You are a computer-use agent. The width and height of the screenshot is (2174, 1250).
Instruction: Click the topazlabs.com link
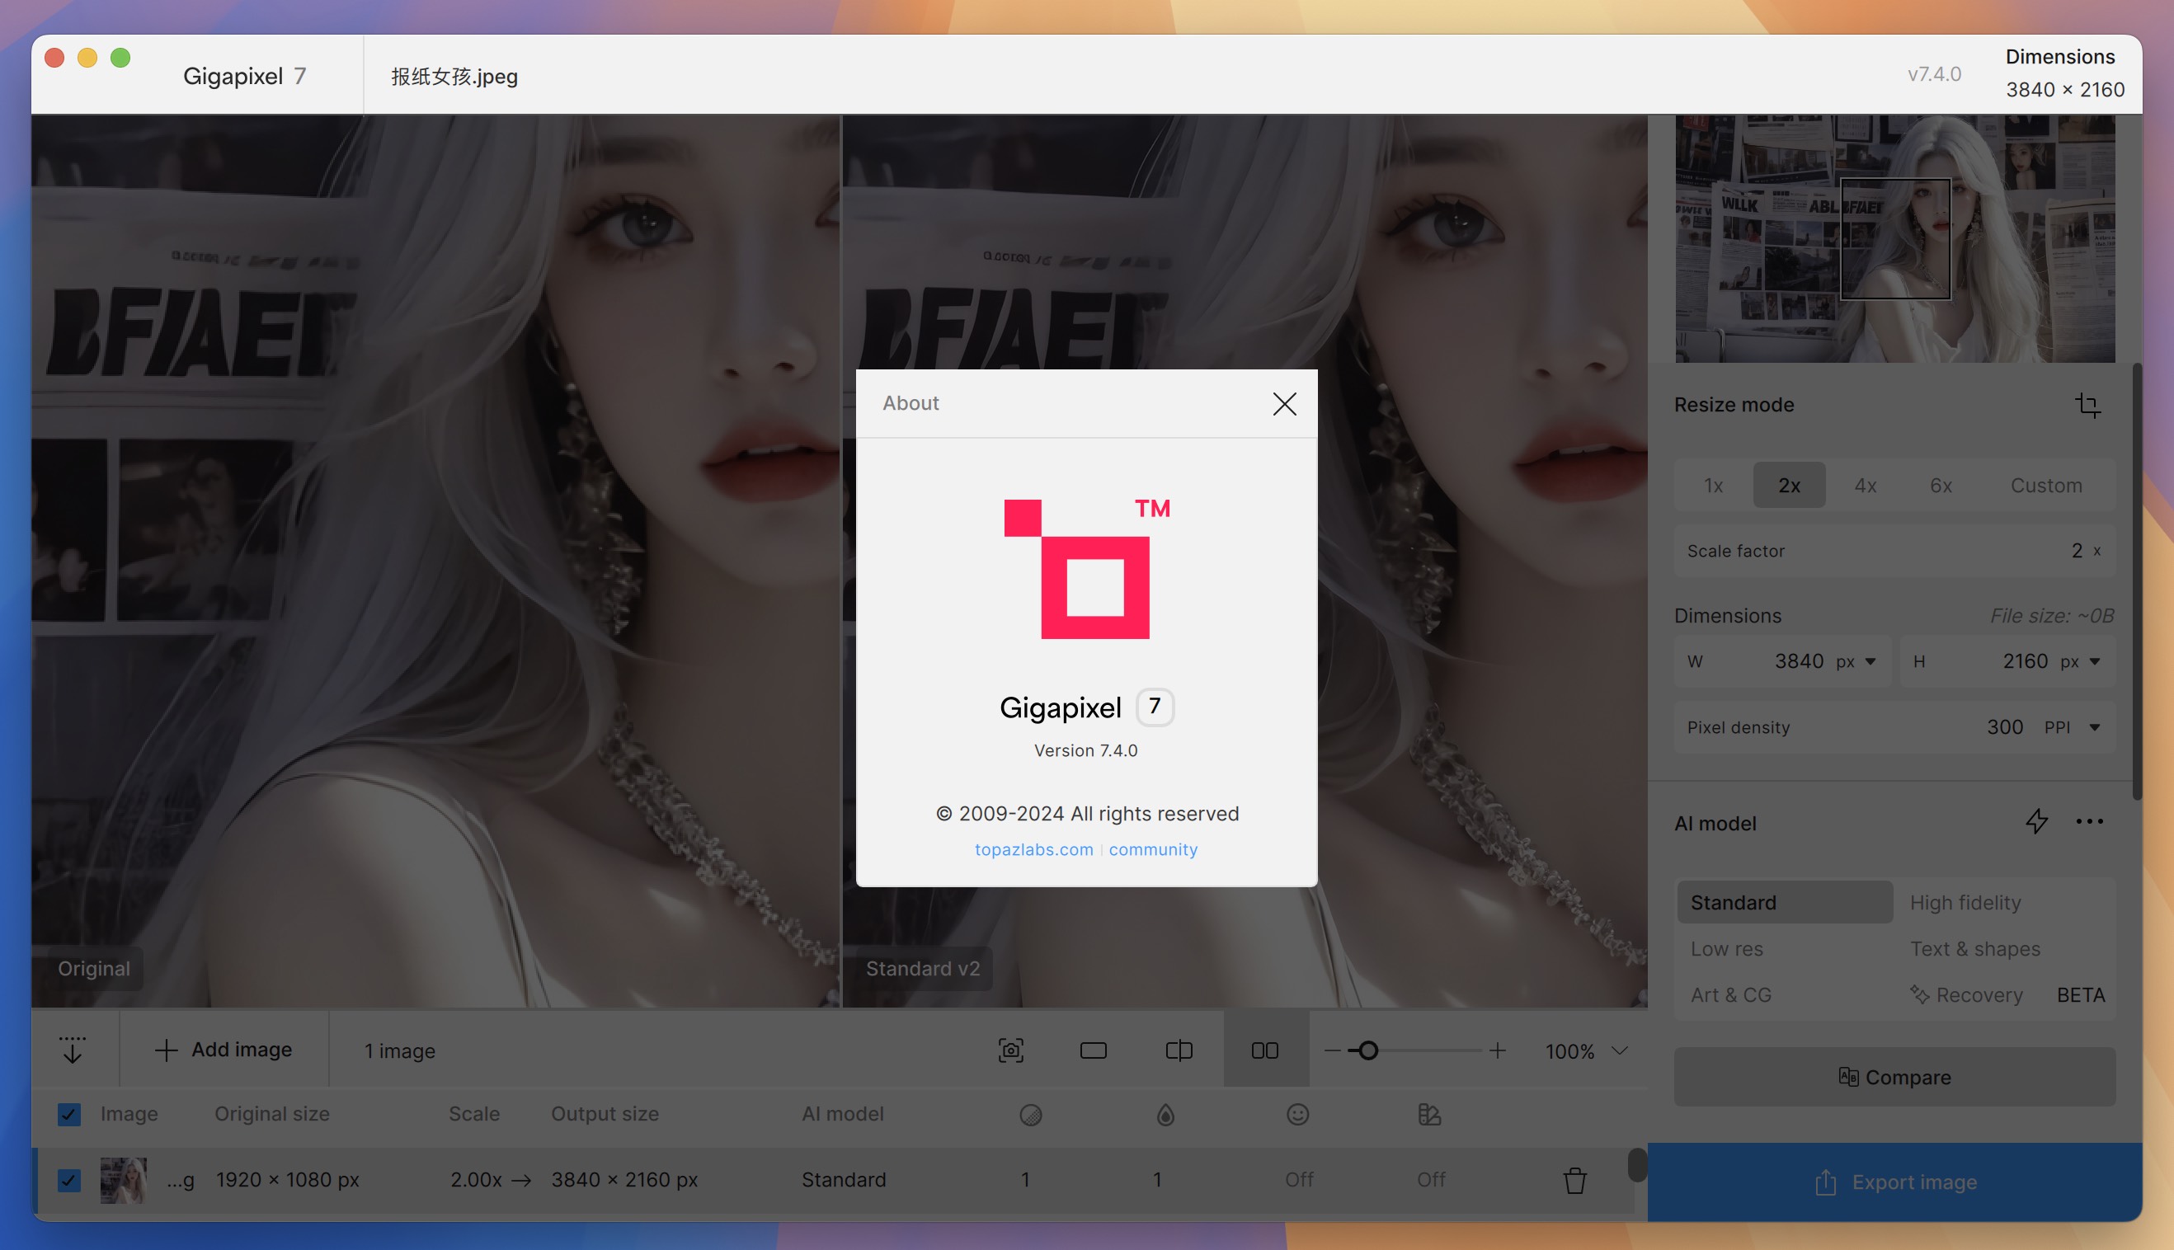pos(1033,848)
